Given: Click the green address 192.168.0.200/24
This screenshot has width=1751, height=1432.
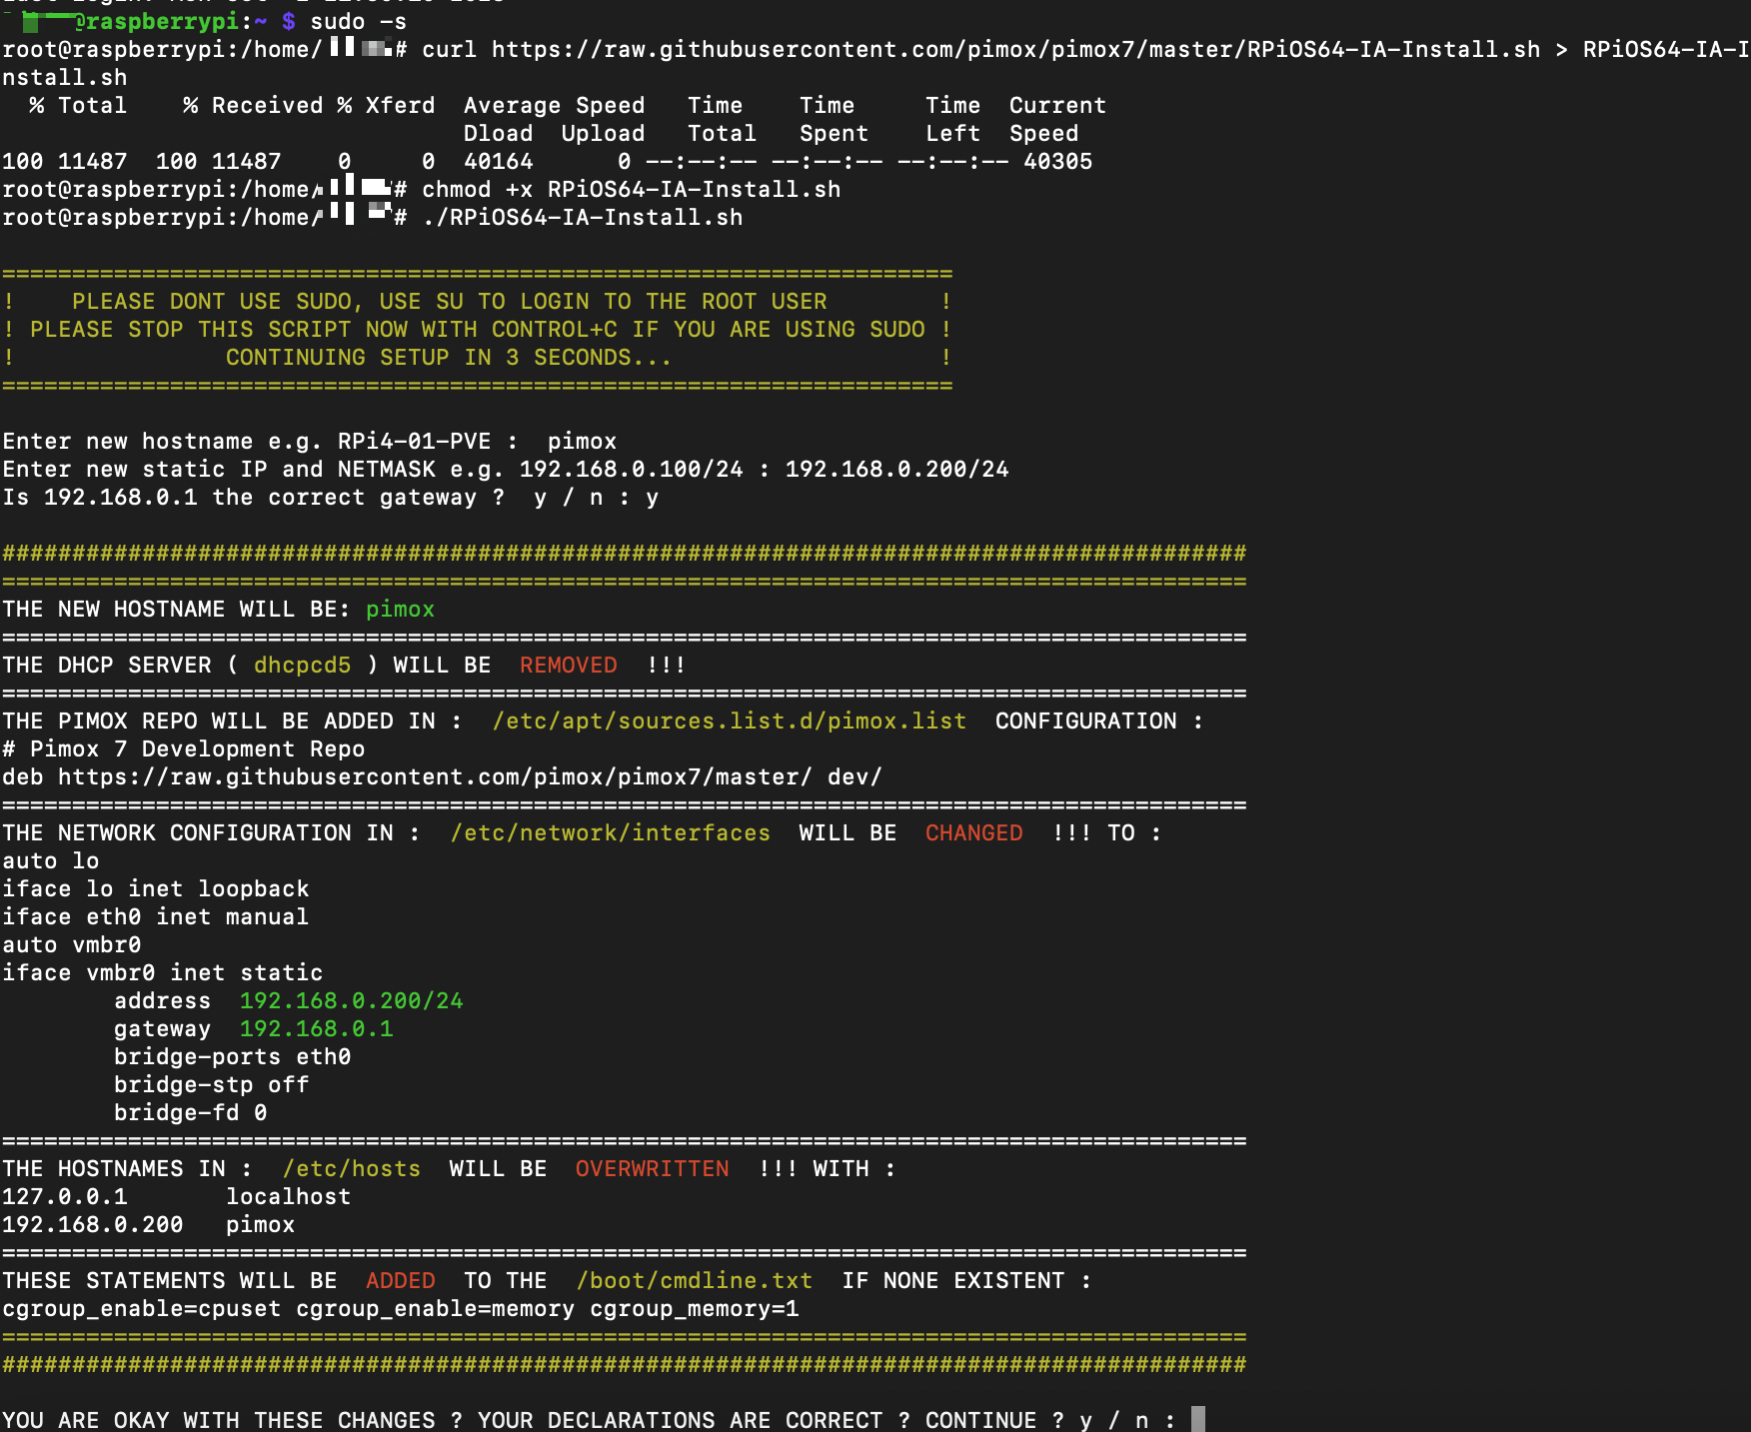Looking at the screenshot, I should (x=351, y=1001).
